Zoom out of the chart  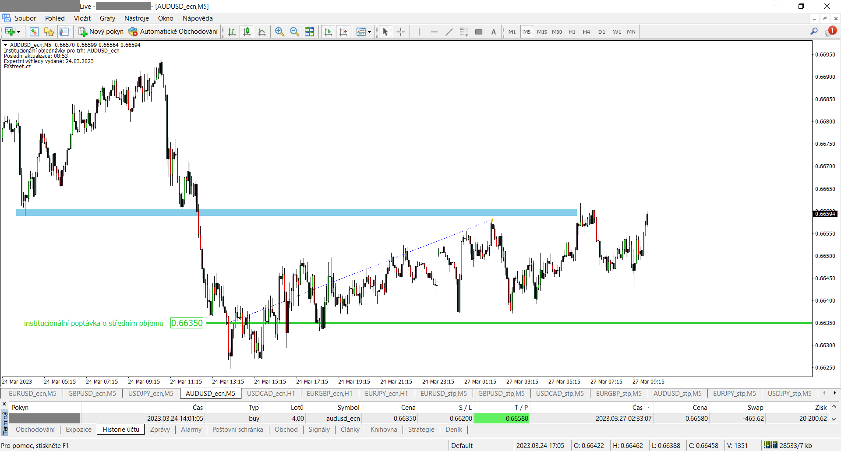tap(294, 32)
